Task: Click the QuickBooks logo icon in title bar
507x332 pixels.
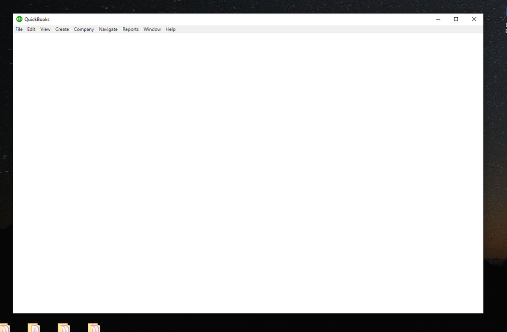Action: click(x=19, y=19)
